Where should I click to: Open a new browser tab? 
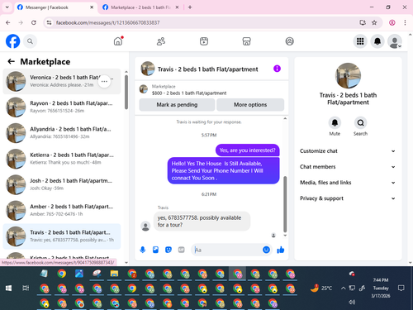[x=190, y=7]
